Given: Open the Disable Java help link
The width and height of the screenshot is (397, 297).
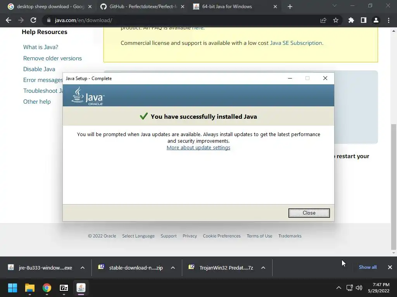Looking at the screenshot, I should [39, 69].
